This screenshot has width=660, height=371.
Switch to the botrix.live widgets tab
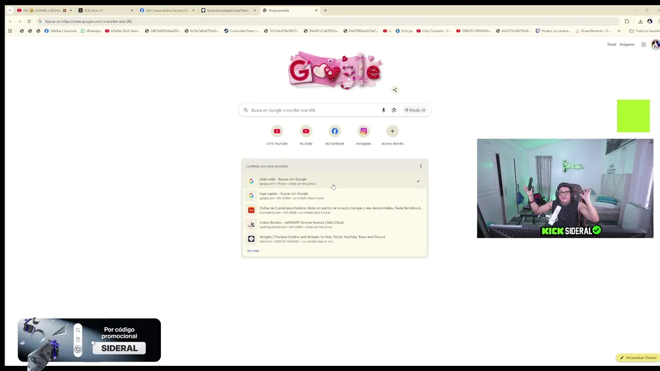tap(228, 10)
